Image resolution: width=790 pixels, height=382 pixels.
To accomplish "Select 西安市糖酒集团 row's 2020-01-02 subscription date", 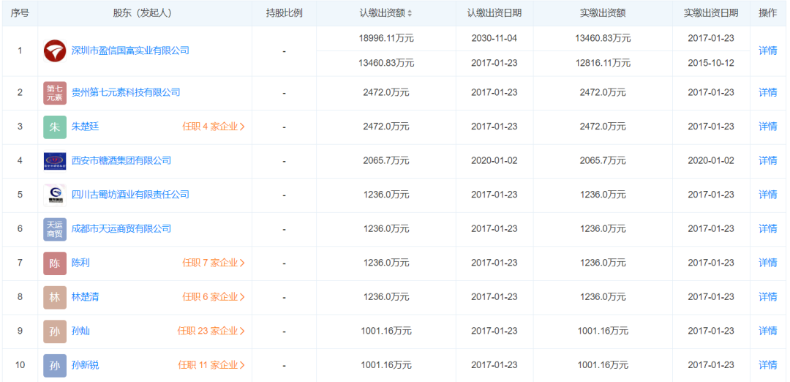I will pos(494,161).
